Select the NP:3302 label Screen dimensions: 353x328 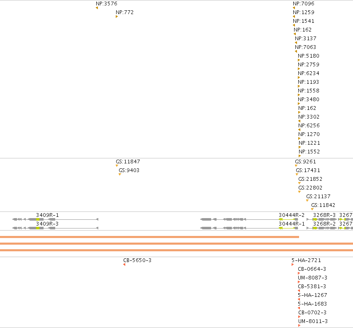(x=309, y=117)
